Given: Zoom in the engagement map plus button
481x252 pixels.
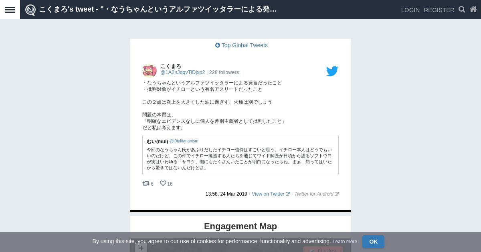Looking at the screenshot, I should tap(141, 248).
